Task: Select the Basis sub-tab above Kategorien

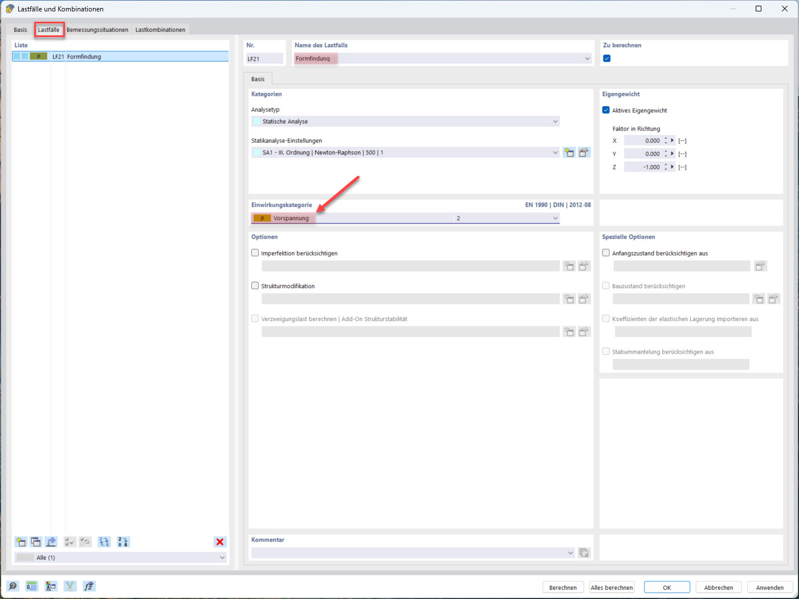Action: [x=258, y=79]
